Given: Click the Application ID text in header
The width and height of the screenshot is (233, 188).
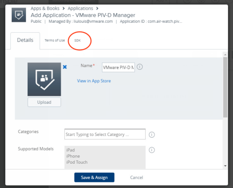Looking at the screenshot, I should pyautogui.click(x=151, y=21).
